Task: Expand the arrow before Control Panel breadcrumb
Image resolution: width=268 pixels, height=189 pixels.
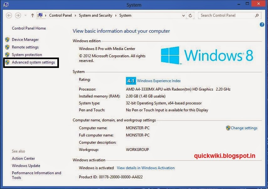Action: click(x=46, y=15)
